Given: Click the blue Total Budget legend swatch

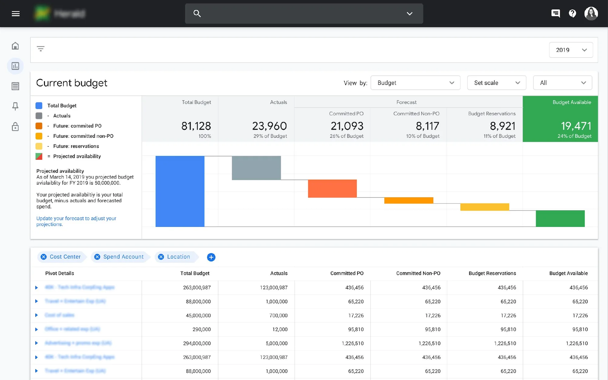Looking at the screenshot, I should 39,106.
